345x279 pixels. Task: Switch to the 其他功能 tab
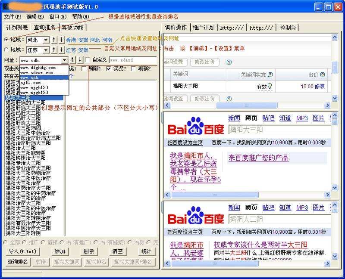coord(72,28)
